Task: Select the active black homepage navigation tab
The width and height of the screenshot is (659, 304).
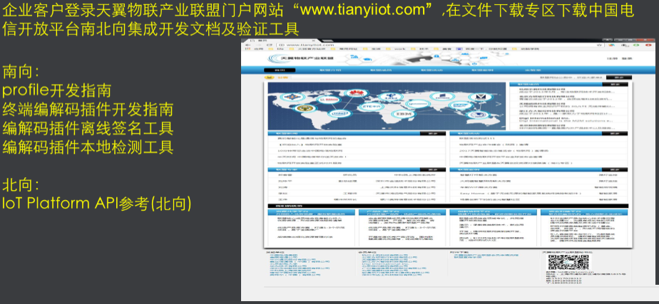Action: [279, 70]
